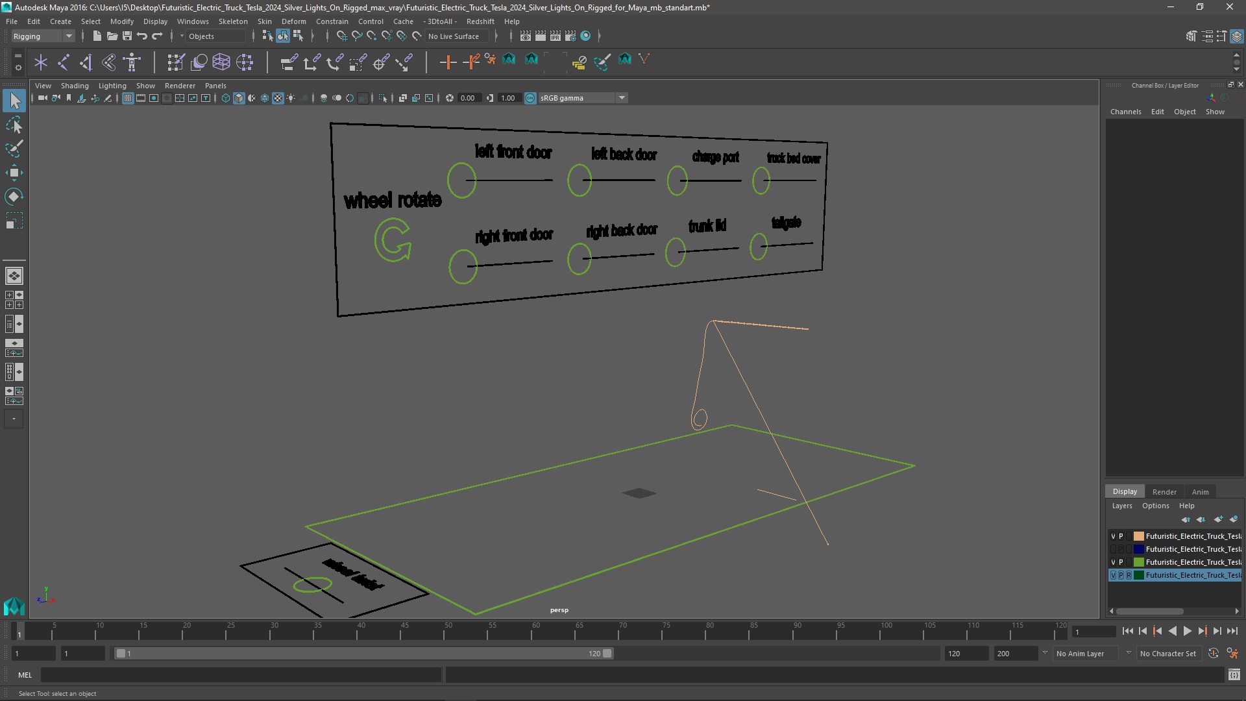Go to the start of playback range

1127,631
